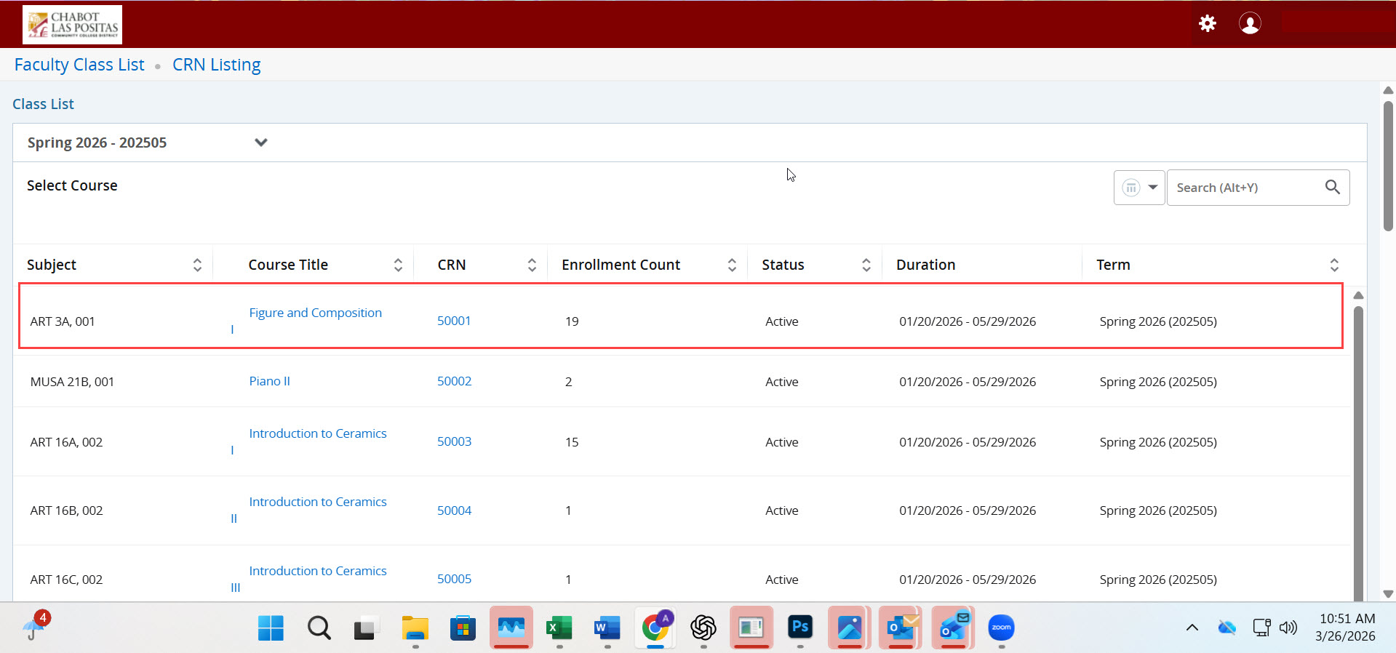The image size is (1396, 653).
Task: Go to Faculty Class List breadcrumb
Action: (79, 65)
